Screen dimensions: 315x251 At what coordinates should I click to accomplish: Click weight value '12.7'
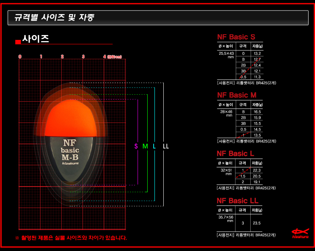257,59
